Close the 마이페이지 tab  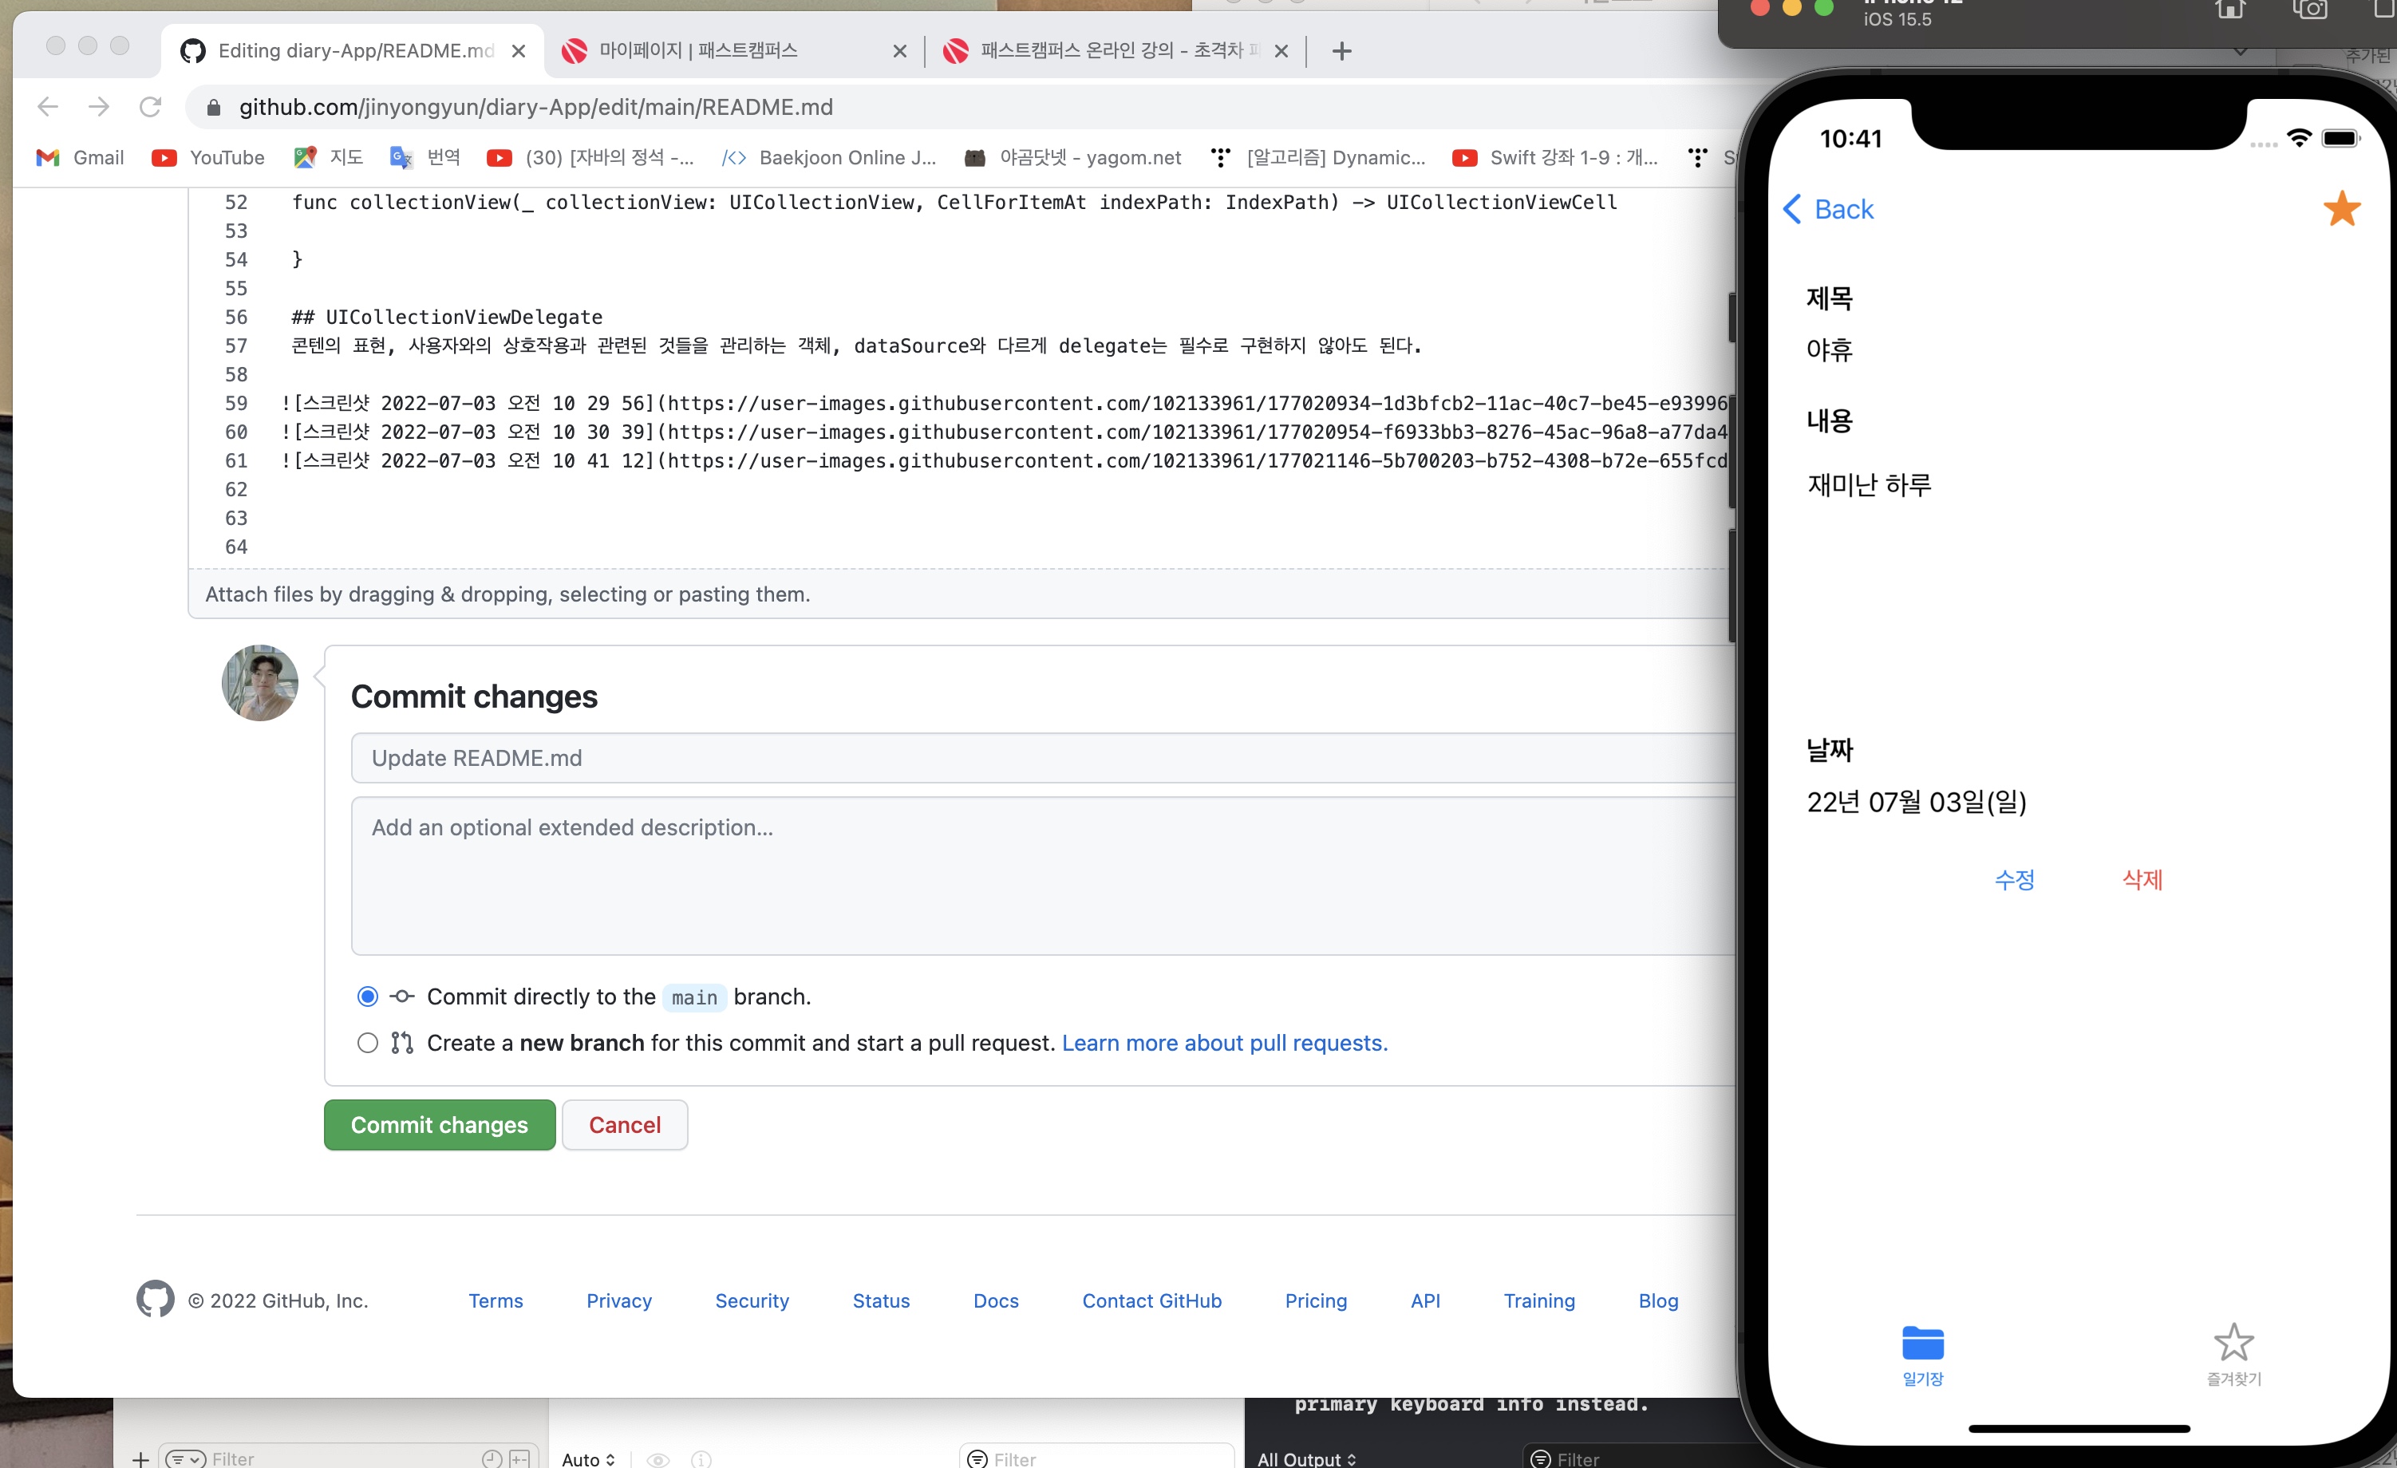[x=900, y=50]
